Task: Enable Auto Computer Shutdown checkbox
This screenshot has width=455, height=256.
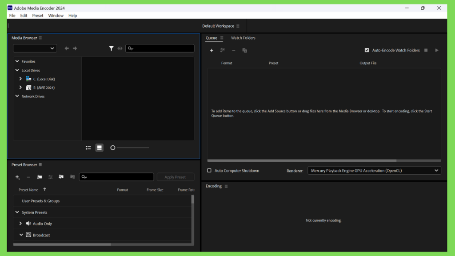Action: 209,171
